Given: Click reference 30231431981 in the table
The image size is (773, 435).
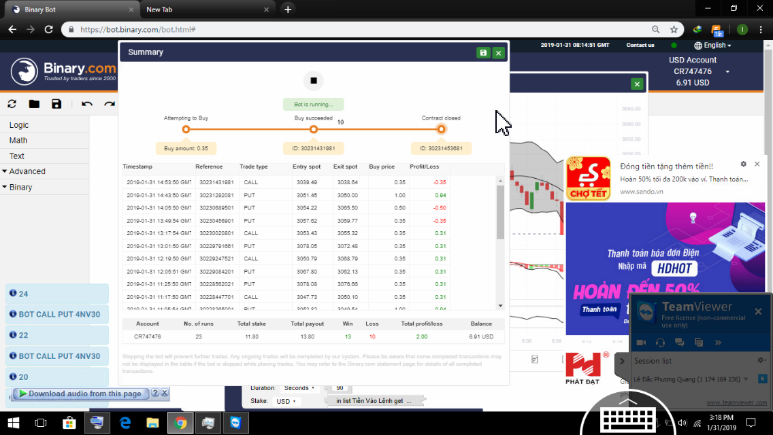Looking at the screenshot, I should (x=216, y=182).
